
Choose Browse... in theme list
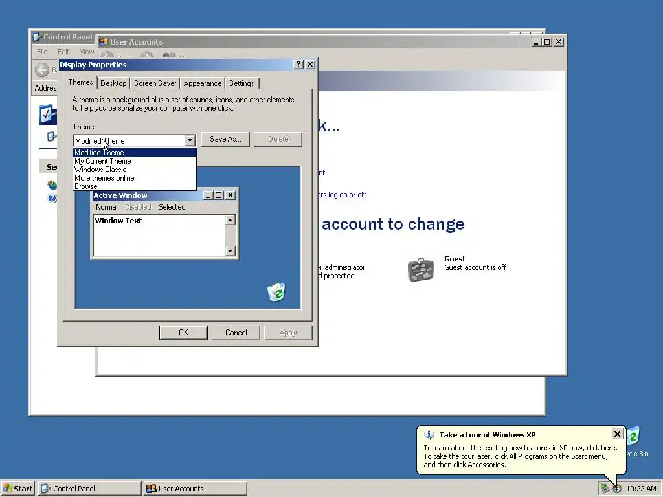135,186
